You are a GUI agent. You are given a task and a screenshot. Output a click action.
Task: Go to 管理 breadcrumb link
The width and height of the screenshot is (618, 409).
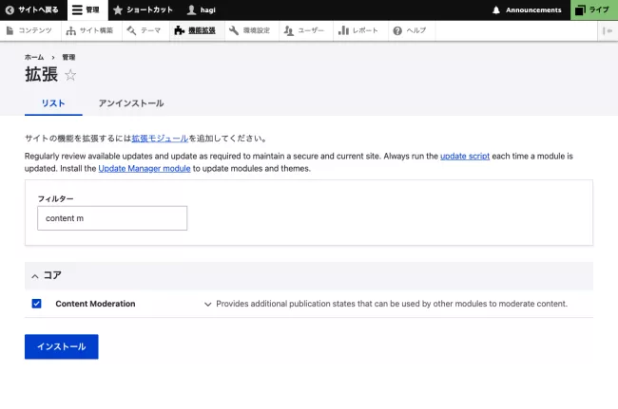click(x=68, y=57)
